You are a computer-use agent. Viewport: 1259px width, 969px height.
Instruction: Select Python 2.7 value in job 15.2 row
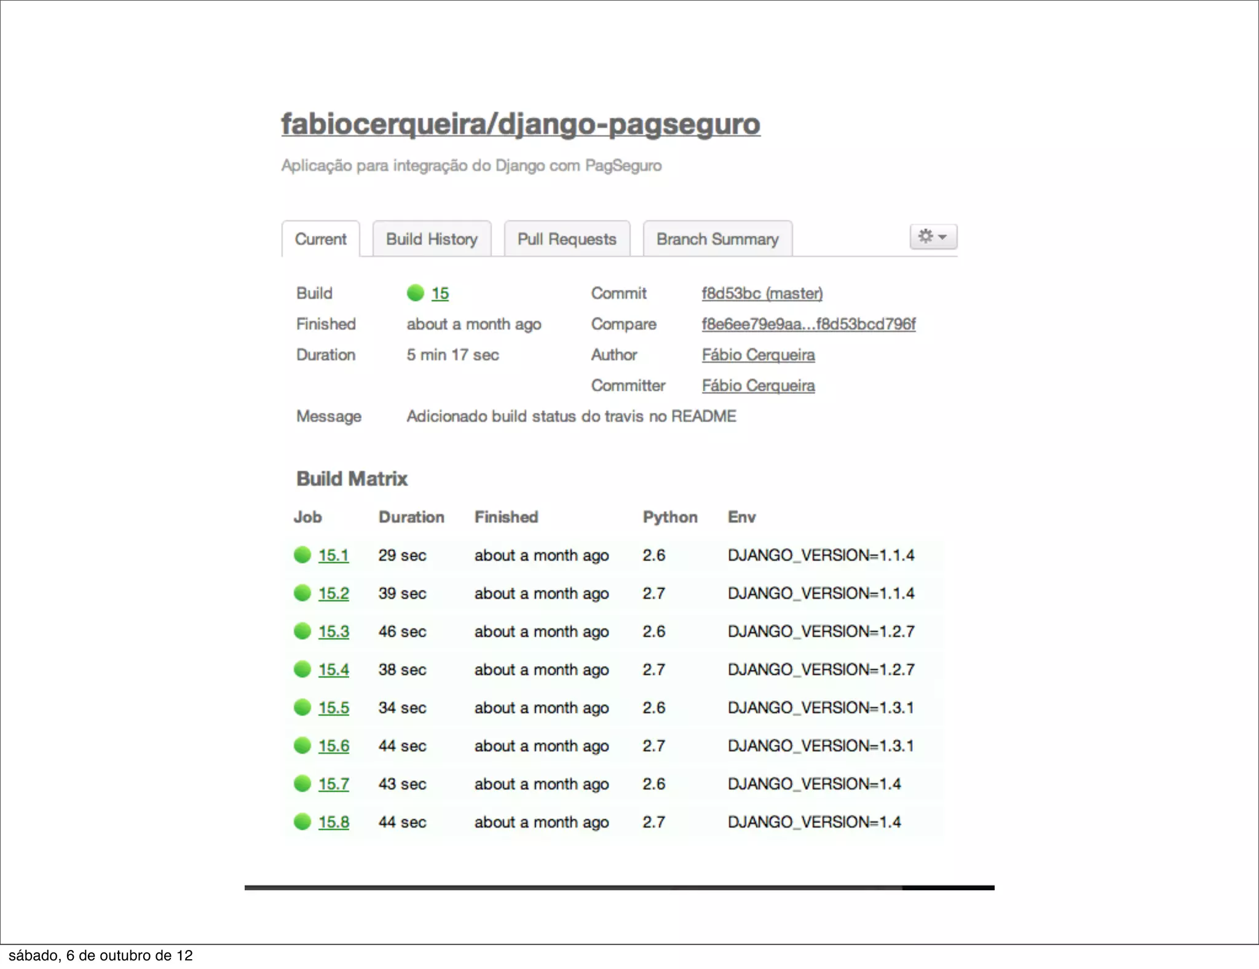654,593
